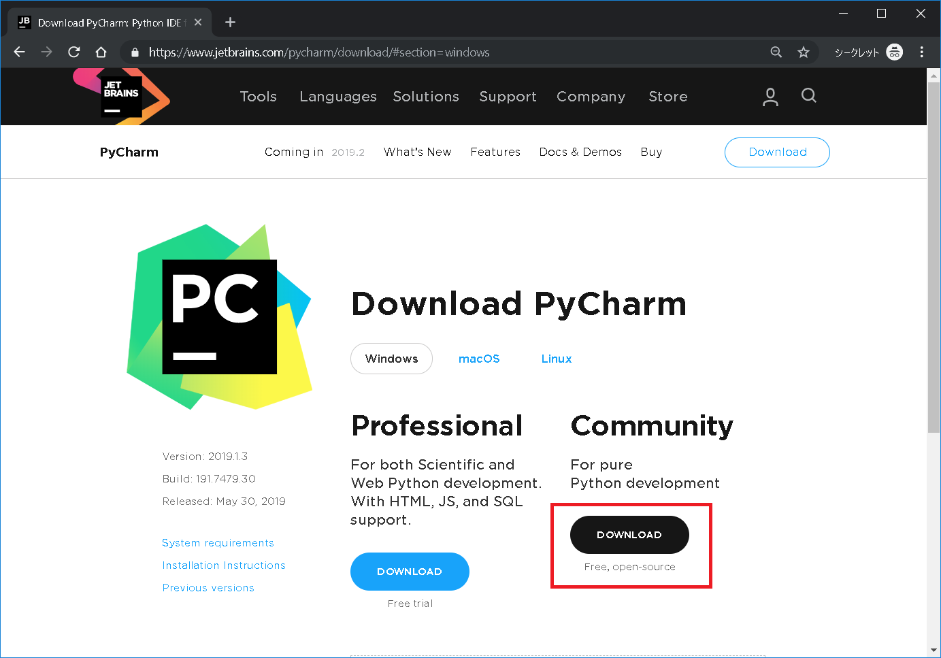Click the Version: 2019.1.3 text
Viewport: 941px width, 658px height.
pos(205,457)
